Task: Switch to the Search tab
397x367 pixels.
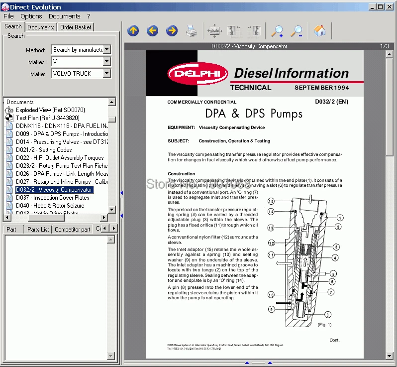Action: coord(13,26)
